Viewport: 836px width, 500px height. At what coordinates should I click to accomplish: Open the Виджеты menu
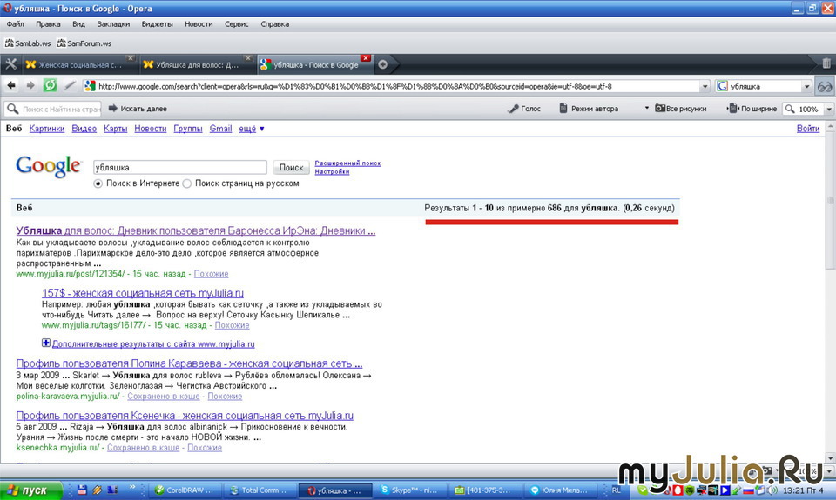[x=158, y=24]
